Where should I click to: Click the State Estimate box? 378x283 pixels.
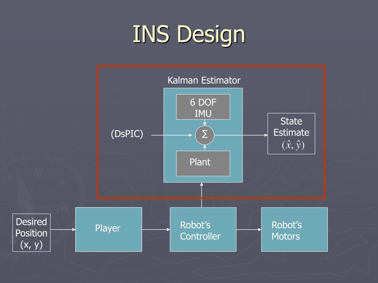pyautogui.click(x=291, y=133)
